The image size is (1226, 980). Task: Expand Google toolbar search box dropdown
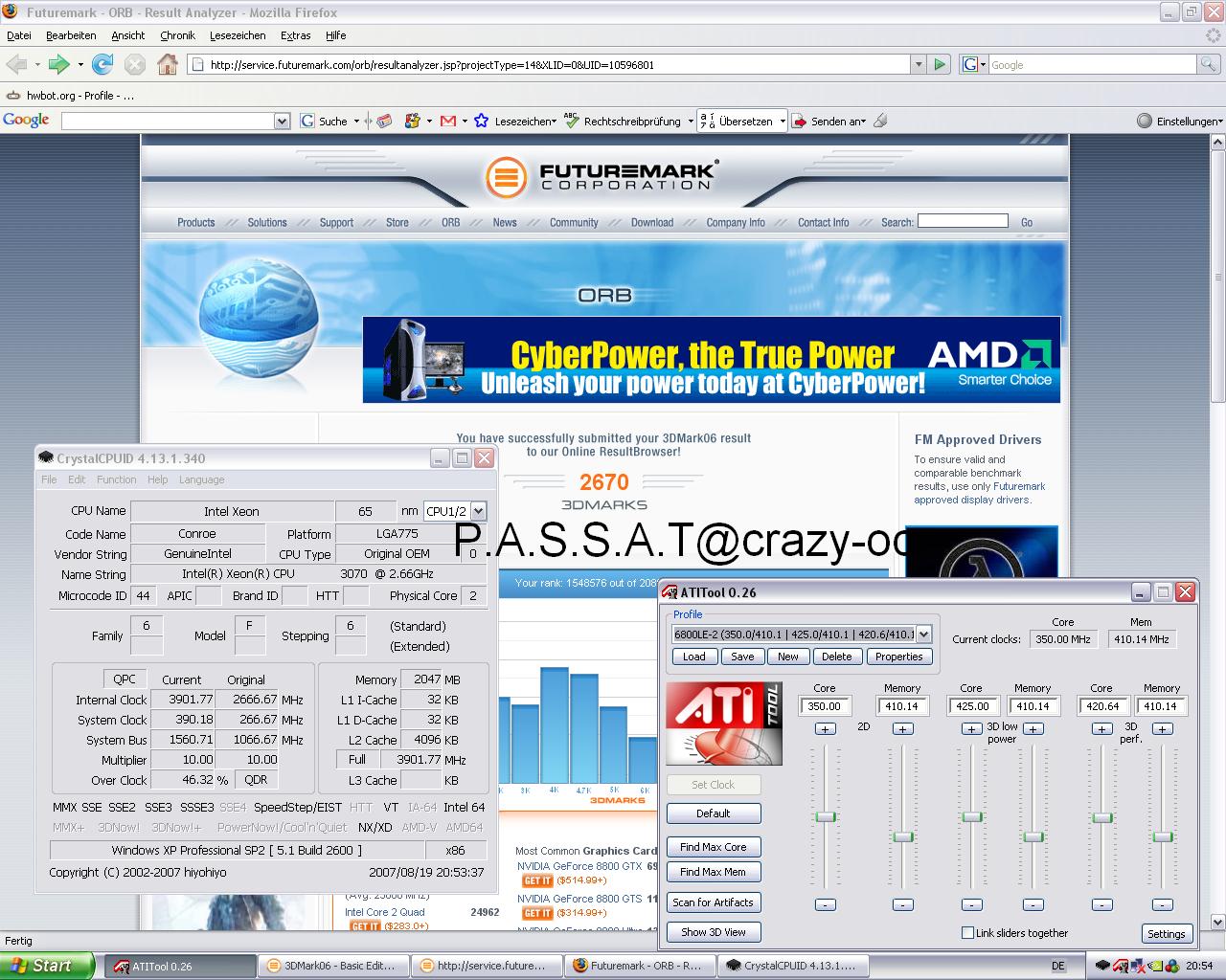[x=282, y=121]
